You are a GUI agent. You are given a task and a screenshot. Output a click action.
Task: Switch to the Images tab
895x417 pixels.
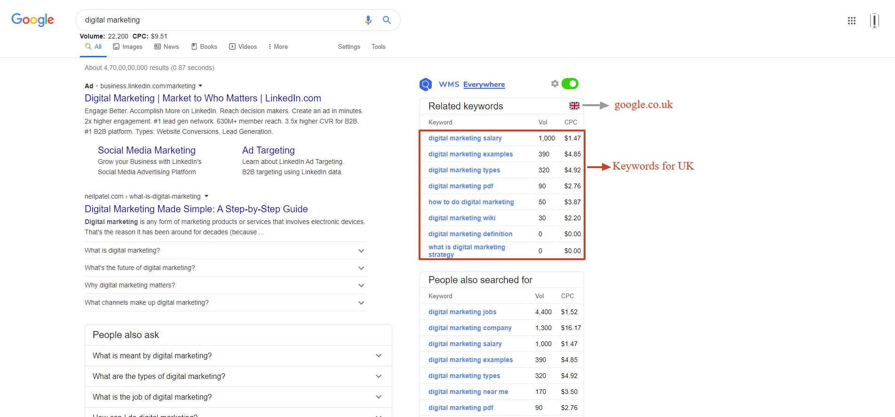128,47
